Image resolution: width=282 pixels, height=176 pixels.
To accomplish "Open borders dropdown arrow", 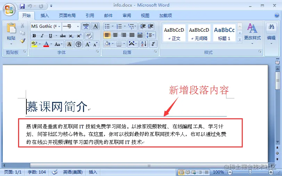I will (x=124, y=44).
